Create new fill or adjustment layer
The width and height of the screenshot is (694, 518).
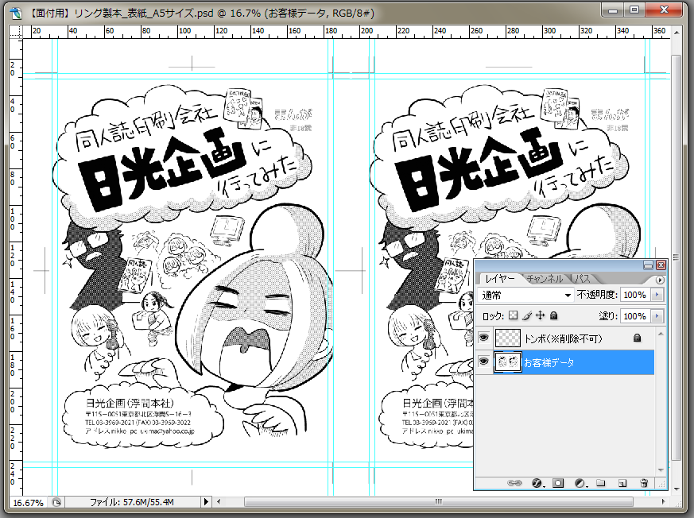pos(580,482)
